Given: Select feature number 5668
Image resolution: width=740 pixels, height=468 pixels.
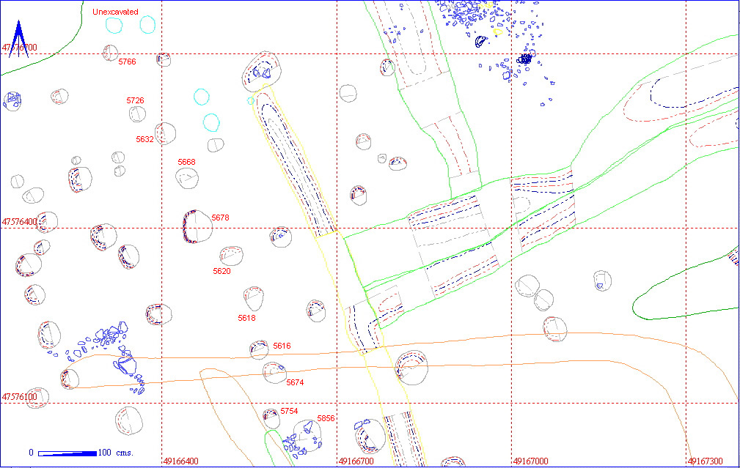Looking at the screenshot, I should [186, 162].
